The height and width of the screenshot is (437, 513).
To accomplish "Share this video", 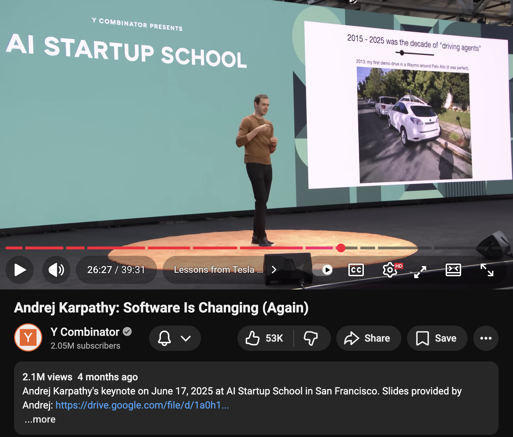I will pyautogui.click(x=368, y=338).
